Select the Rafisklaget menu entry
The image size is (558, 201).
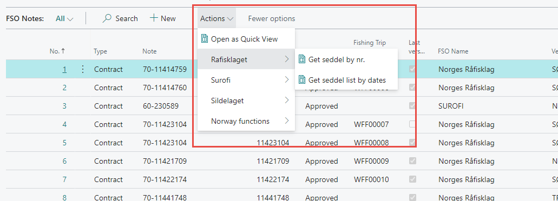246,59
